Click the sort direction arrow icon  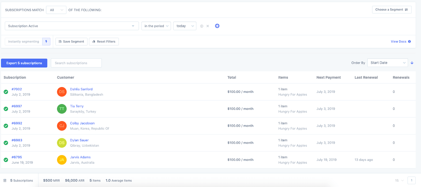(412, 63)
